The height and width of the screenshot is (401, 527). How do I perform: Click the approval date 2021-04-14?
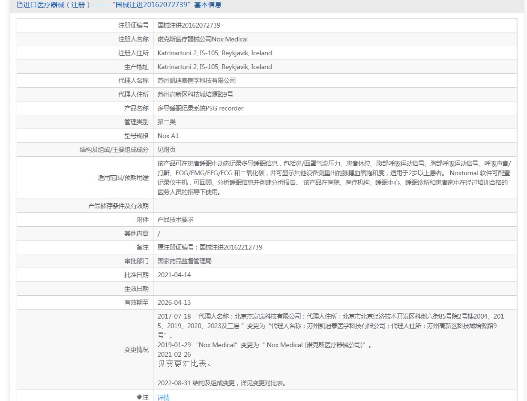click(174, 275)
